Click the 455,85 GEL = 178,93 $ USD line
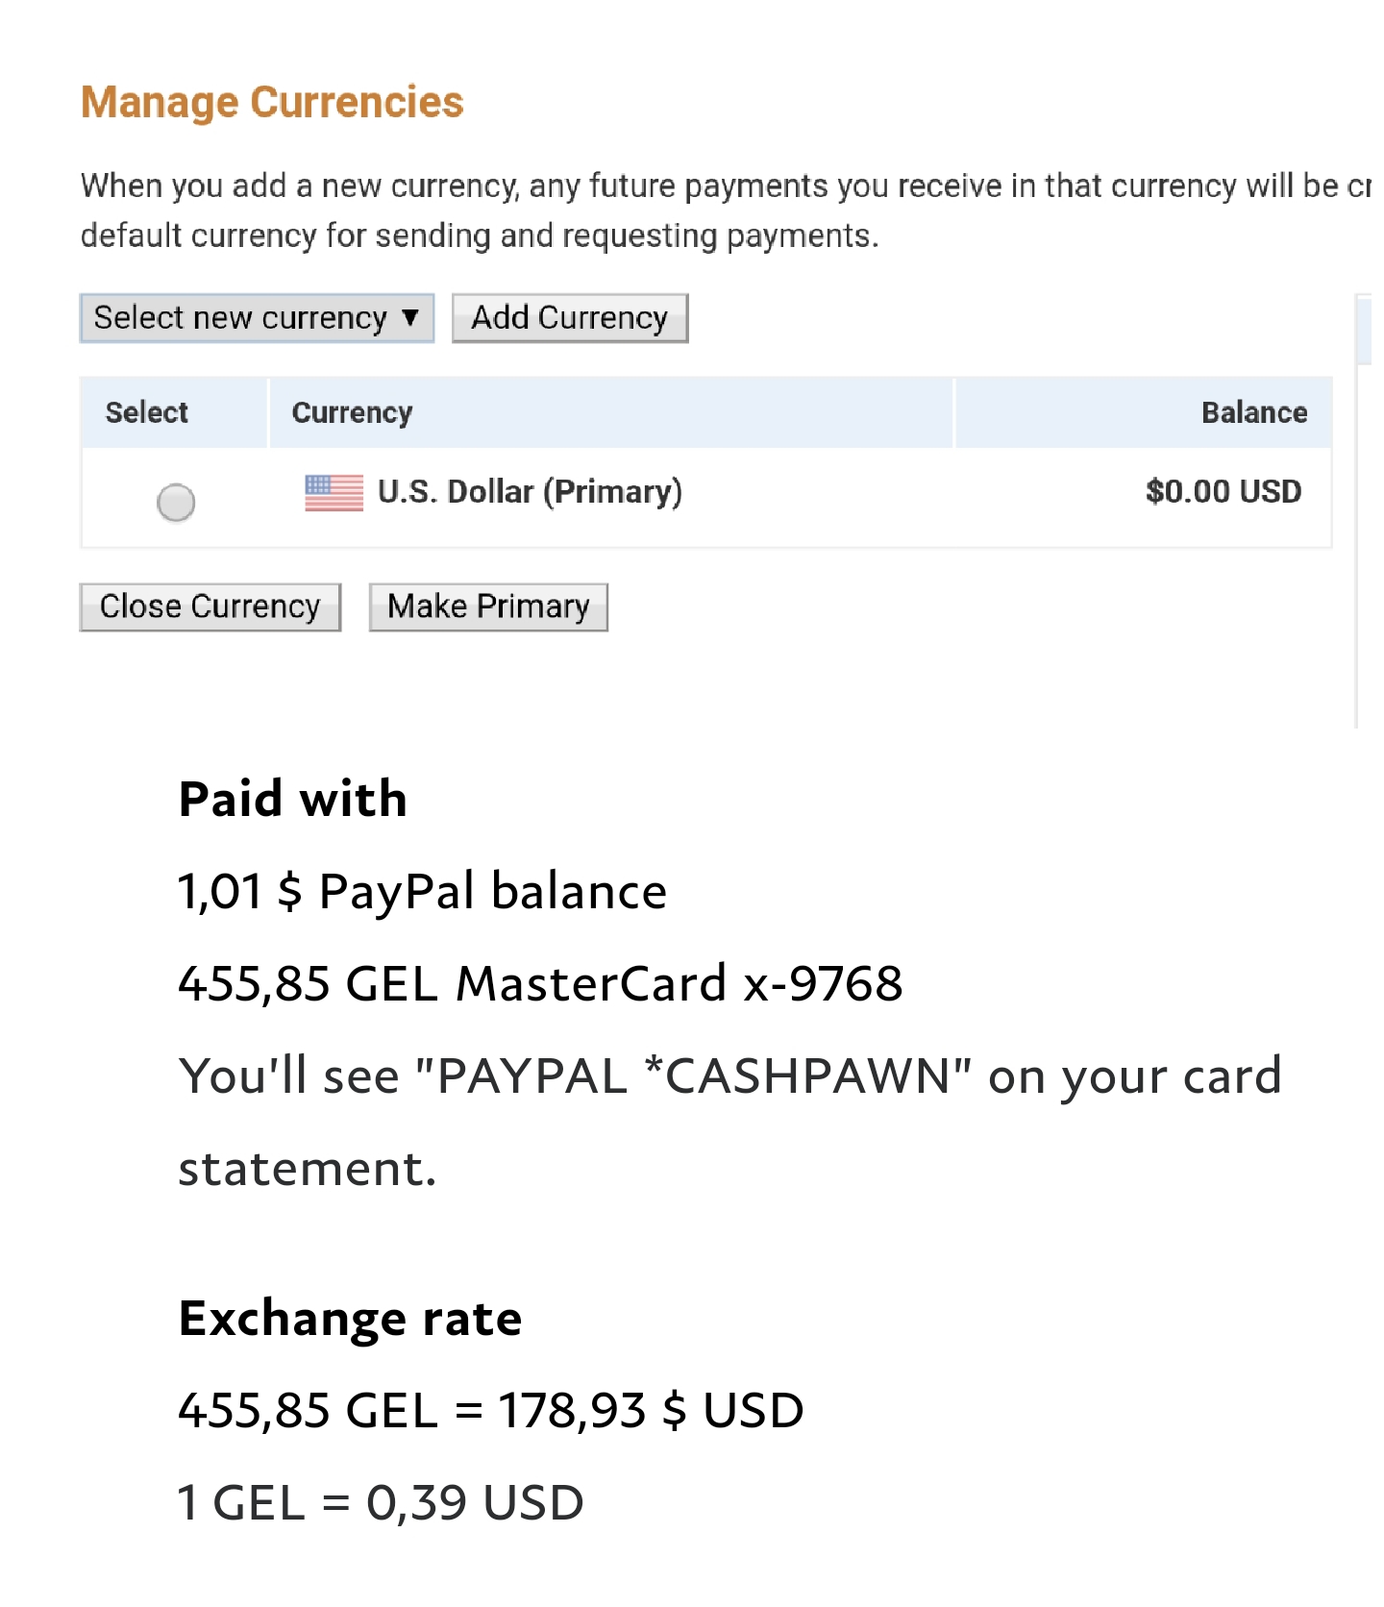This screenshot has width=1384, height=1607. (x=490, y=1411)
